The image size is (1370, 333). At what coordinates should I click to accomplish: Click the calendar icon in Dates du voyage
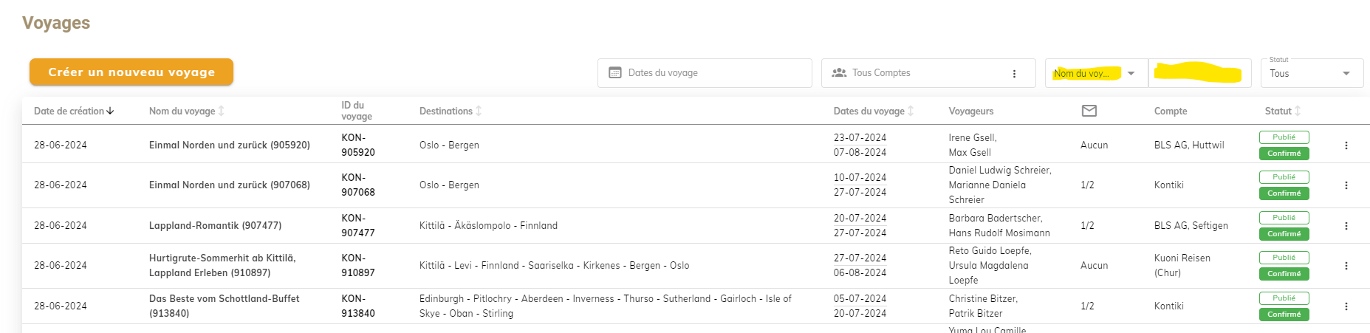614,73
